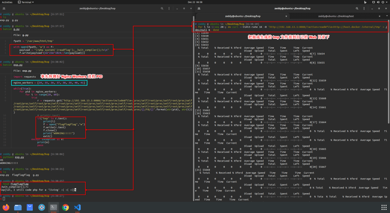Open the clock showing Dec 22 06:38
Viewport: 390px width, 213px height.
[195, 2]
